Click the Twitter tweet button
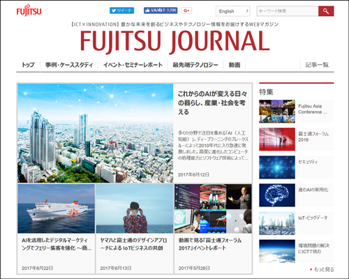 [x=121, y=10]
